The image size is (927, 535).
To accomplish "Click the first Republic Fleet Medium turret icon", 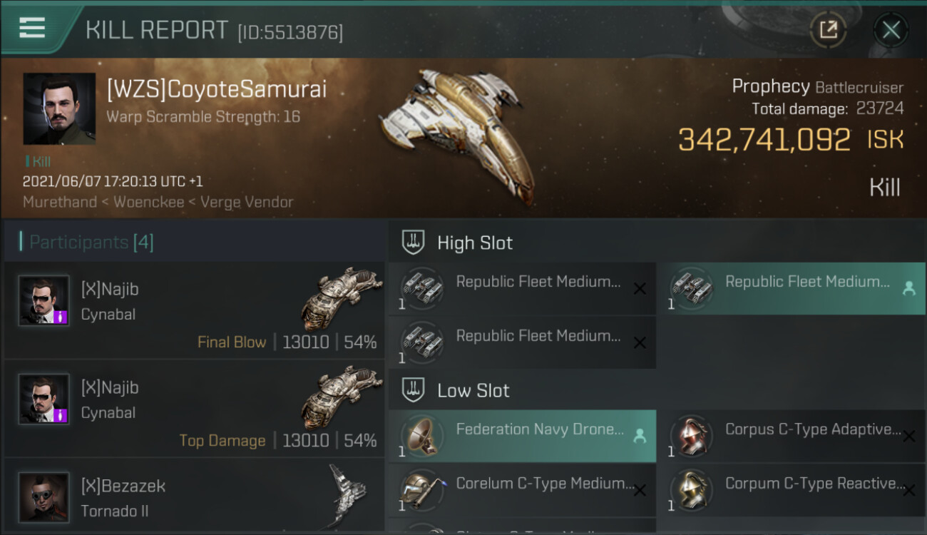I will (x=422, y=288).
